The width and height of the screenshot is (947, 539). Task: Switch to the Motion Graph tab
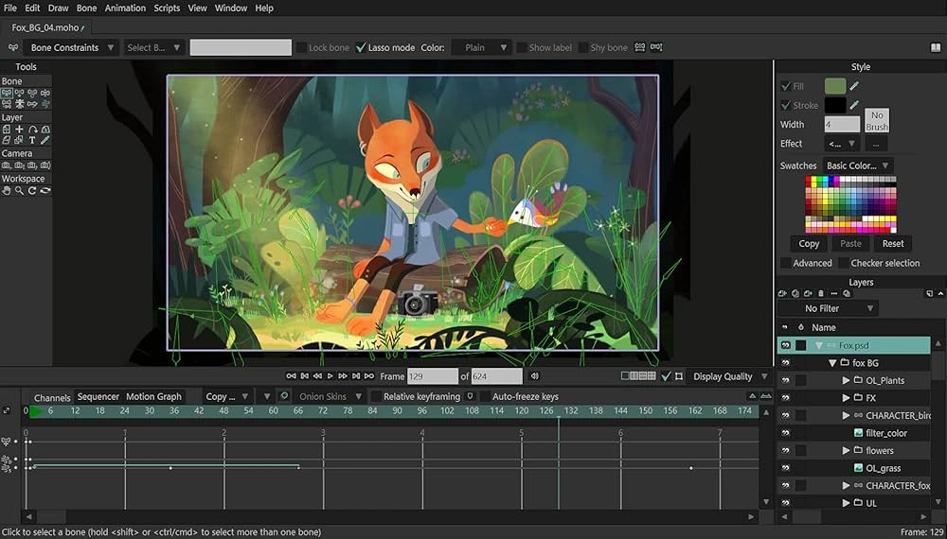tap(153, 397)
